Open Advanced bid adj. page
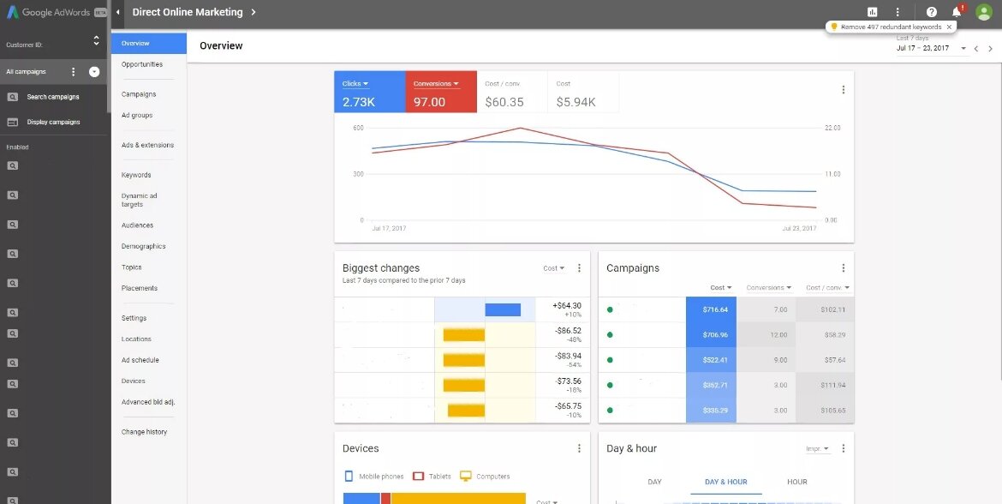Image resolution: width=1002 pixels, height=504 pixels. pos(148,402)
